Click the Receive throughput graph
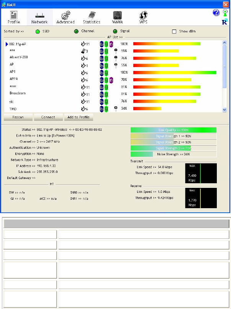The image size is (231, 309). (x=201, y=198)
